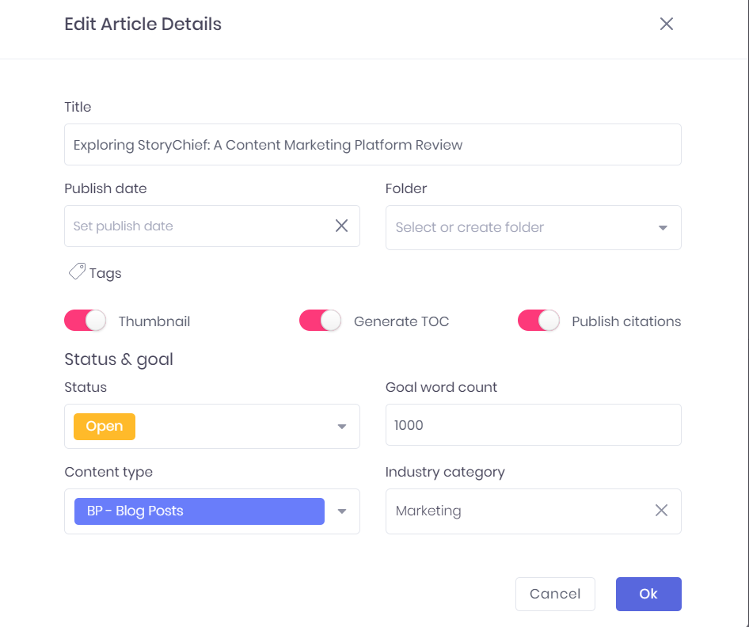Disable Generate TOC toggle
749x627 pixels.
click(321, 321)
